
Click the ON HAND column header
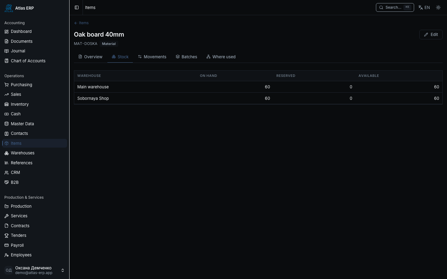[208, 76]
